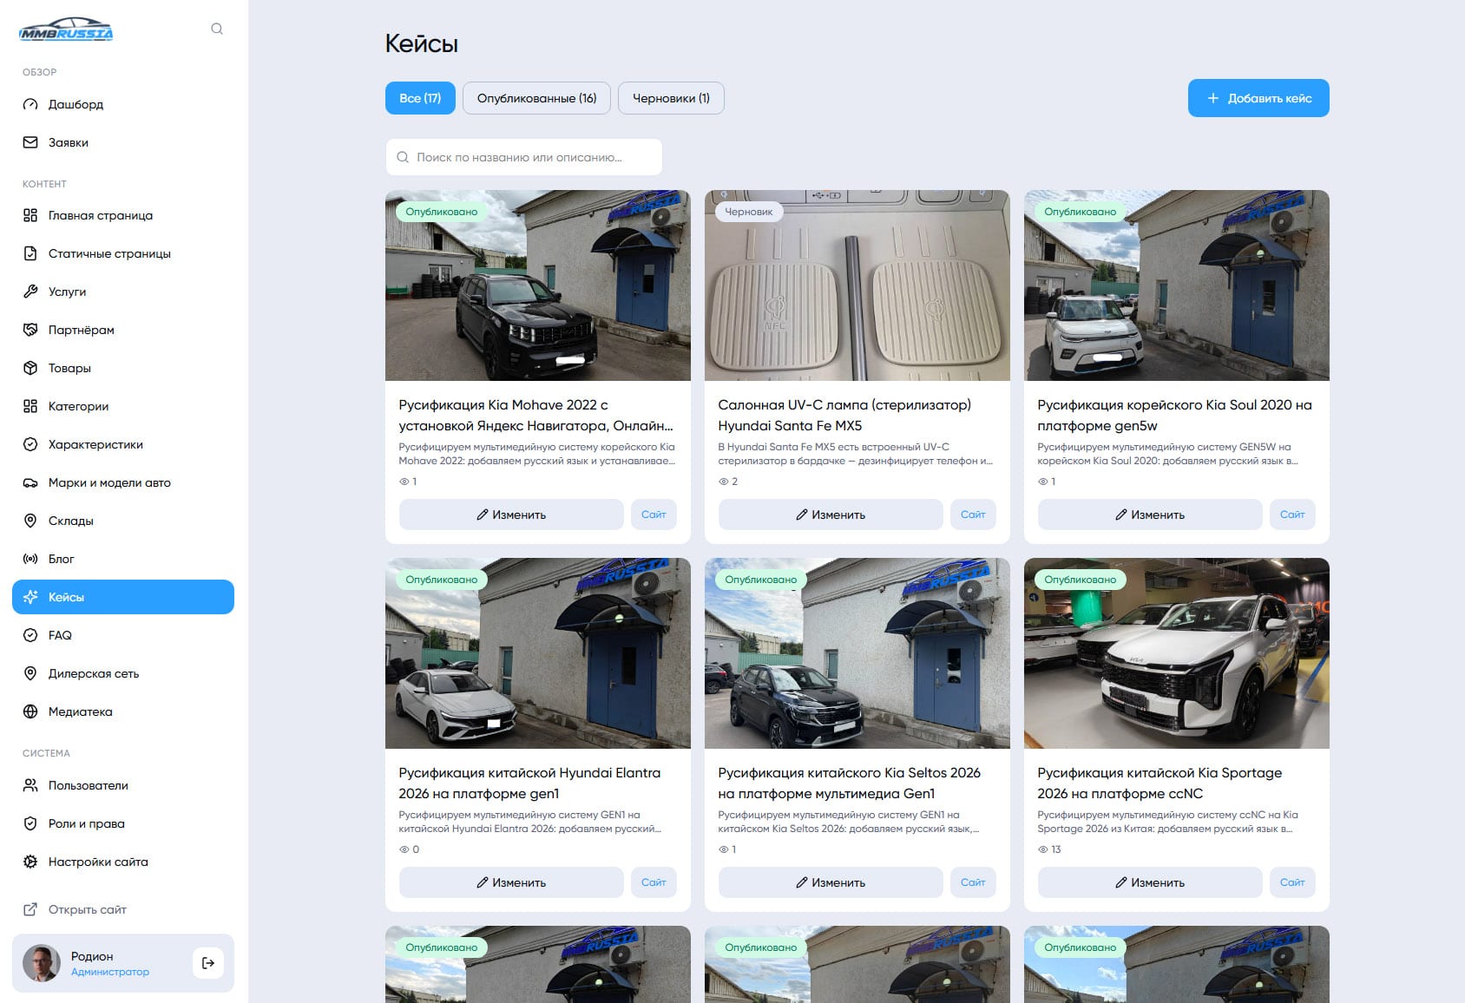Click the Kia Sportage 2026 case title

click(1160, 783)
